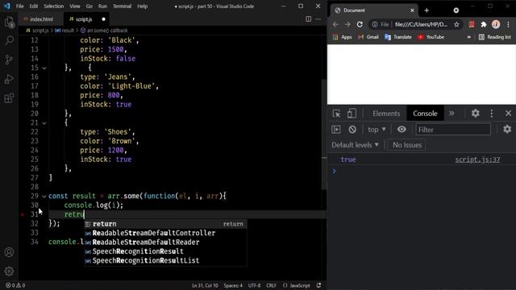Toggle breakpoint on line 31
Screen dimensions: 516x290
[23, 214]
